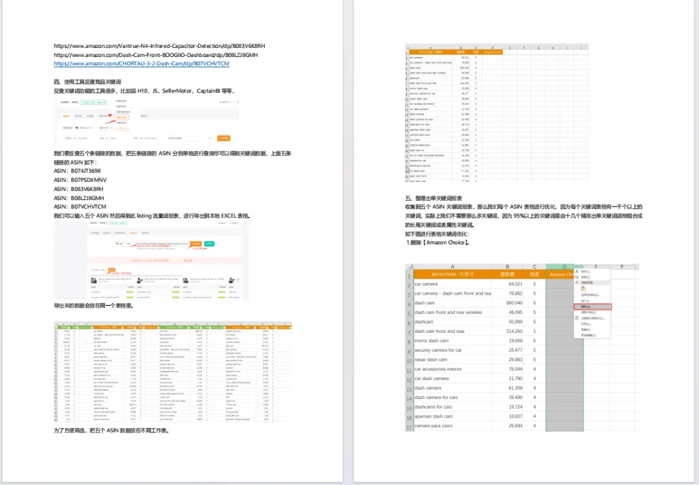Click the 'car accessories interior' cell

452,369
